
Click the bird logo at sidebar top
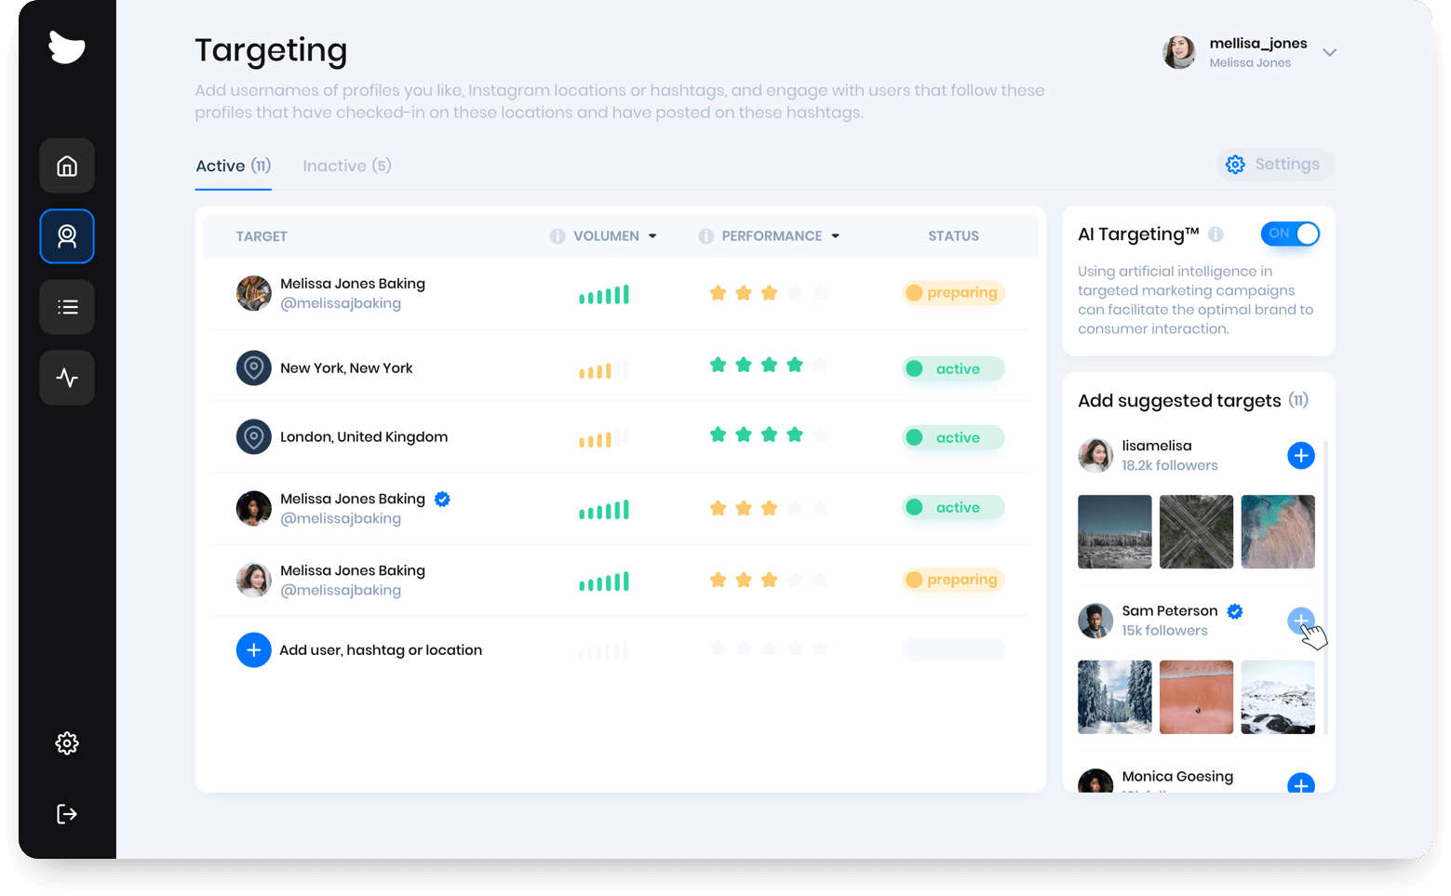click(x=67, y=47)
